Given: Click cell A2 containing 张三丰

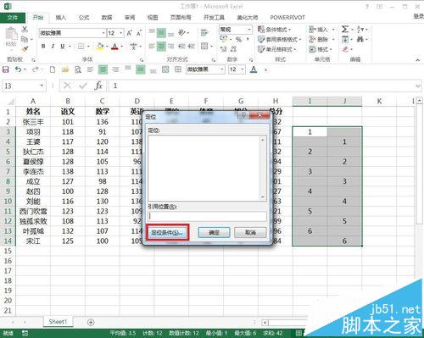Looking at the screenshot, I should coord(33,122).
